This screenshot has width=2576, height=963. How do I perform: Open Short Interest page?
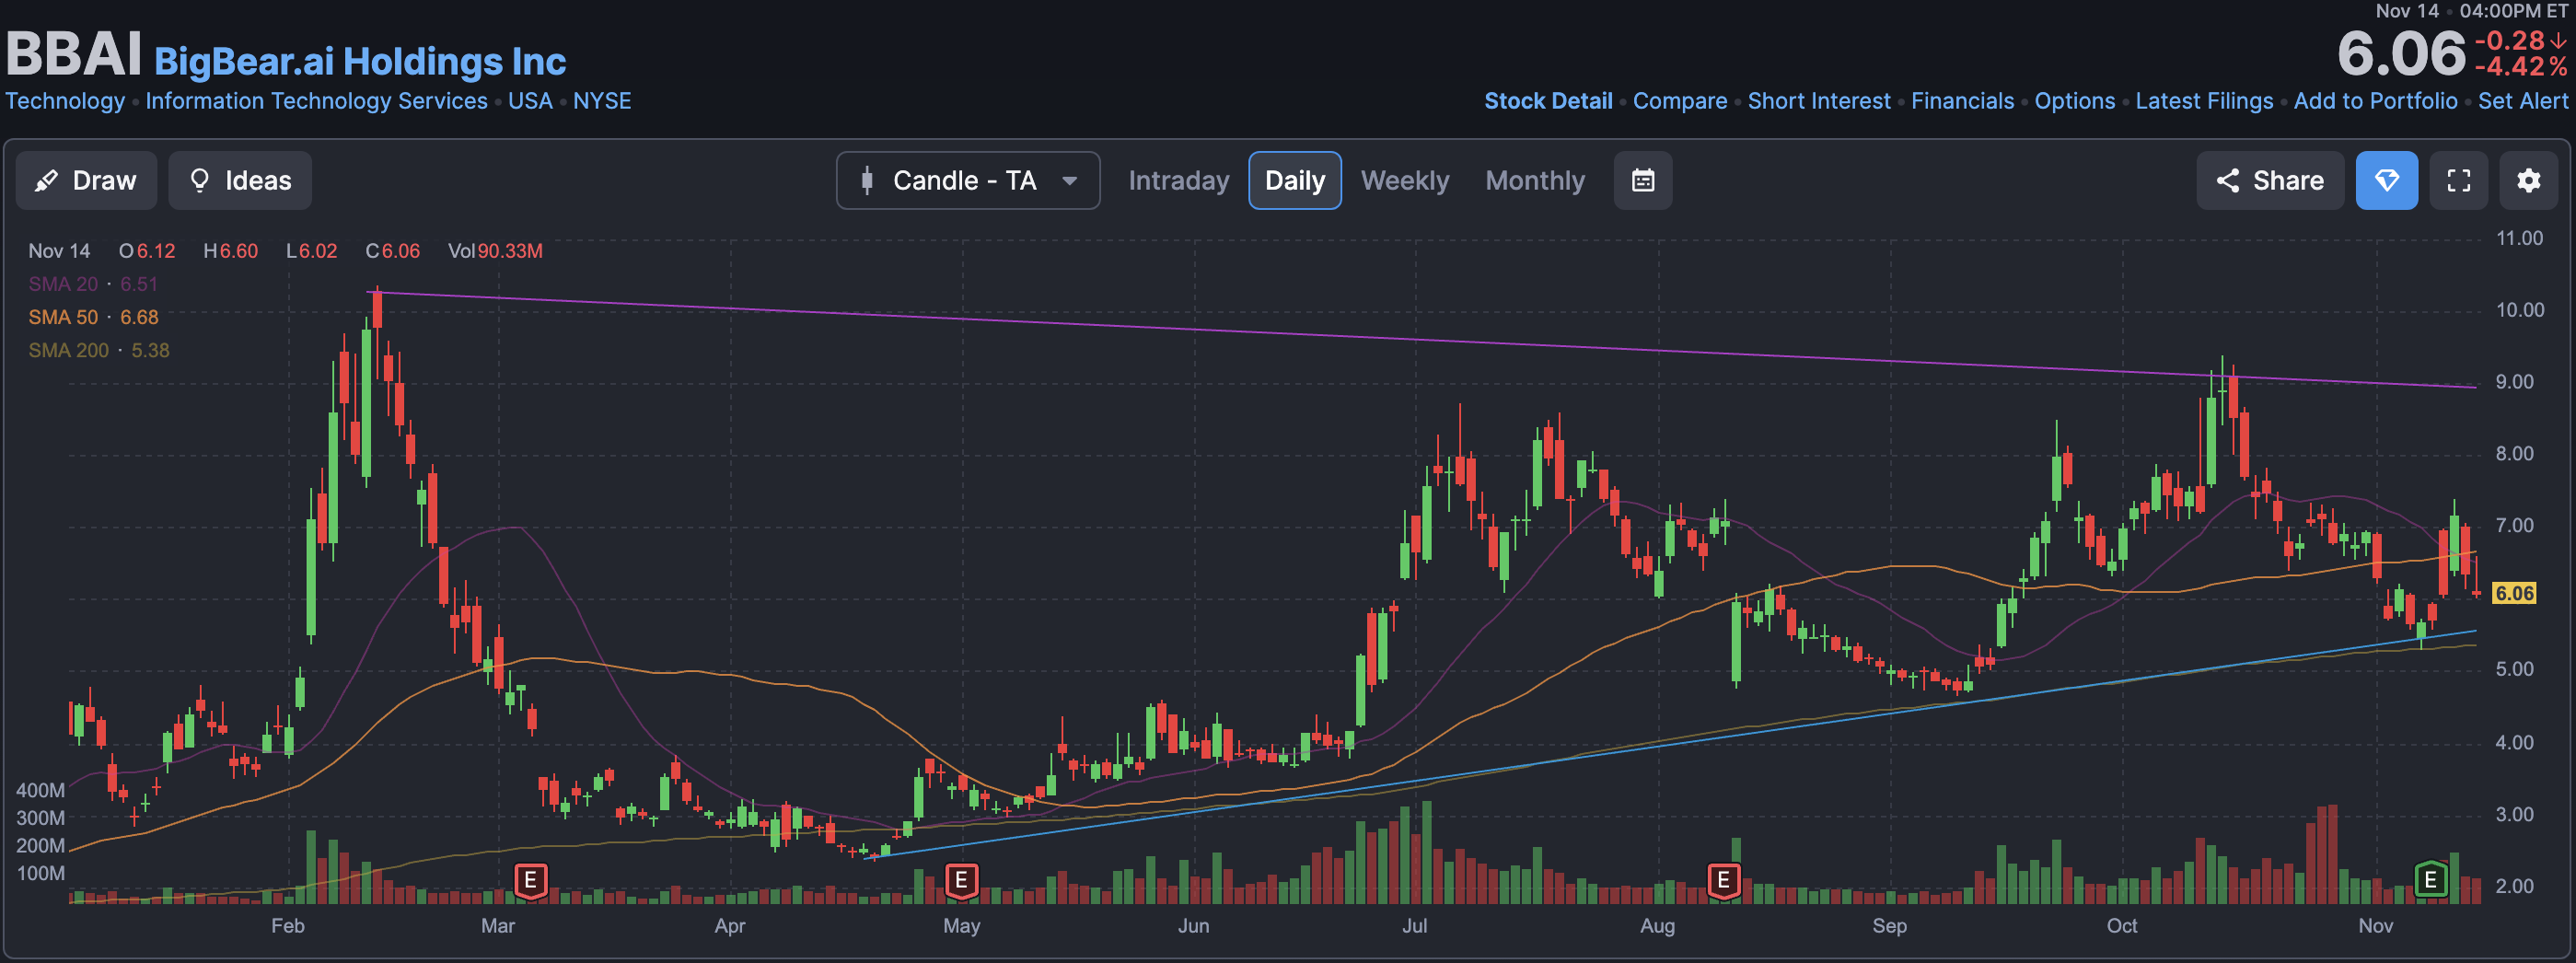click(x=1819, y=101)
